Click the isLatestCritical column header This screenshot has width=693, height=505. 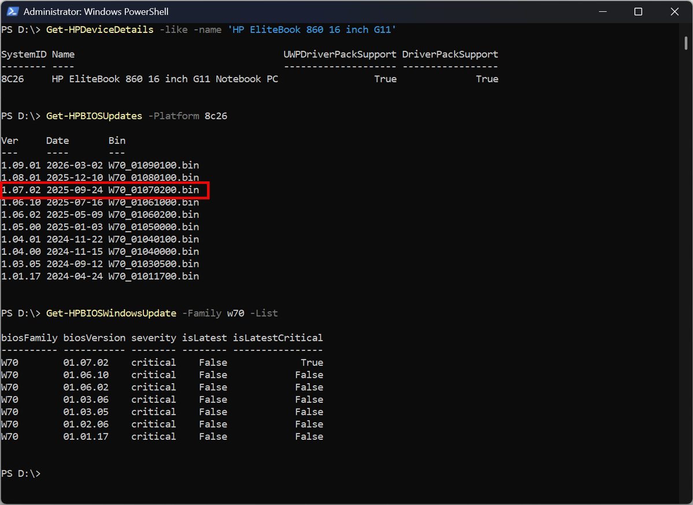278,338
